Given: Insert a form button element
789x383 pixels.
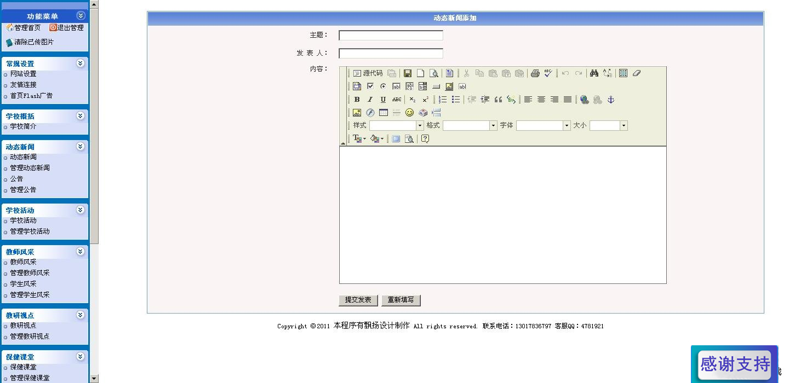Looking at the screenshot, I should tap(436, 86).
